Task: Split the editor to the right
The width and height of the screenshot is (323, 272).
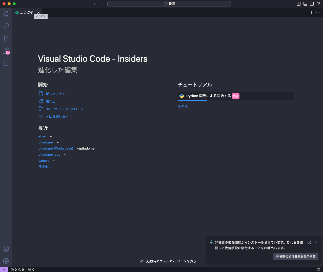Action: point(312,13)
